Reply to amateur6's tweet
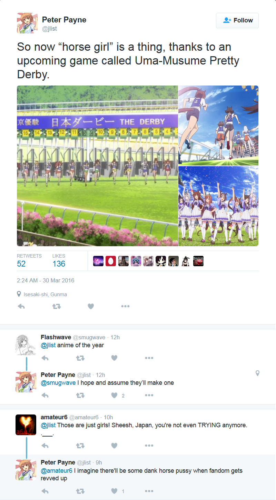Viewport: 276px width, 500px height. pyautogui.click(x=45, y=446)
